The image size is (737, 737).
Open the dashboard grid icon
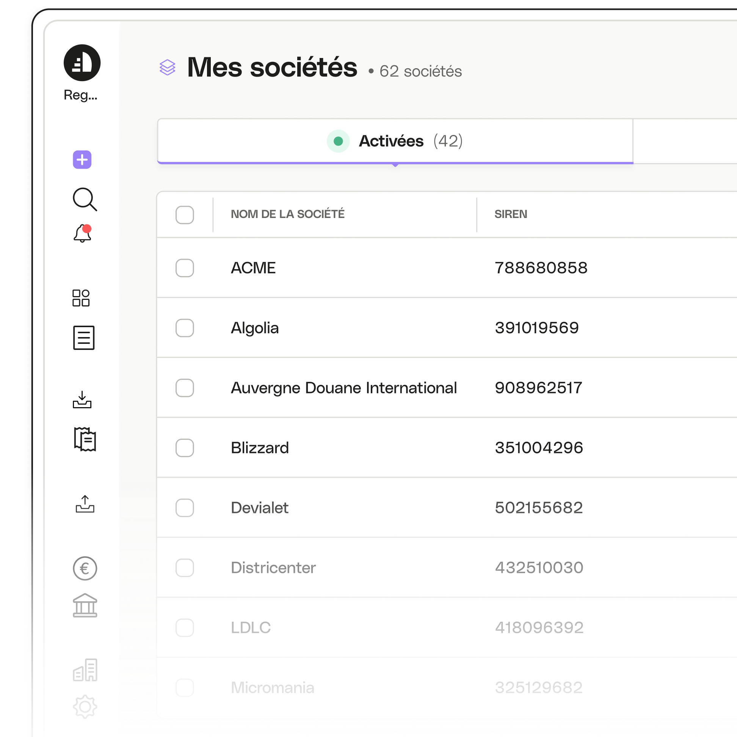[81, 298]
